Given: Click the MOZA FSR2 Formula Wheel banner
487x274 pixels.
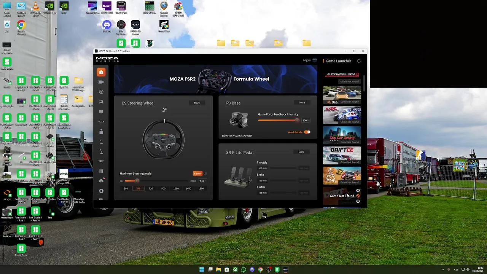Looking at the screenshot, I should [215, 79].
